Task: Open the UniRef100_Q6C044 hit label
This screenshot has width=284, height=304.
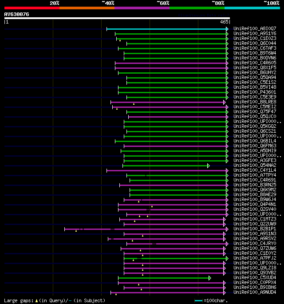Action: coord(255,43)
